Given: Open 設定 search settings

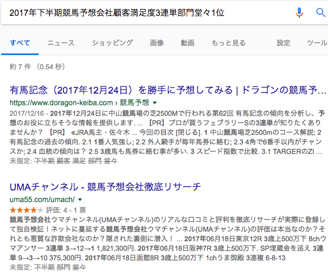Looking at the screenshot, I should pyautogui.click(x=283, y=43).
